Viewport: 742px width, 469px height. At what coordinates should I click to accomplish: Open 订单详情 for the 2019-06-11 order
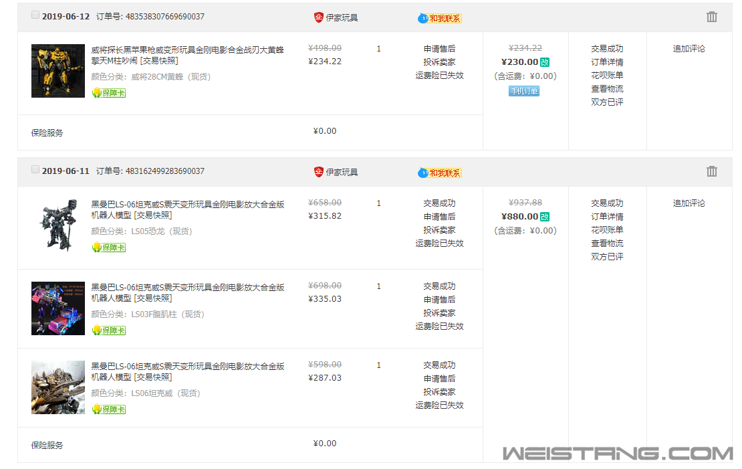tap(607, 216)
